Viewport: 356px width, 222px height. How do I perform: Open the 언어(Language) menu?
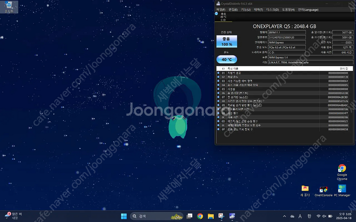pyautogui.click(x=308, y=10)
